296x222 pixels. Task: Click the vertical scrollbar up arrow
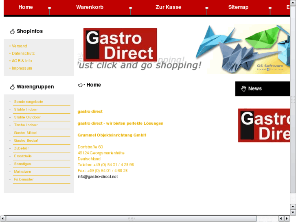tap(293, 3)
